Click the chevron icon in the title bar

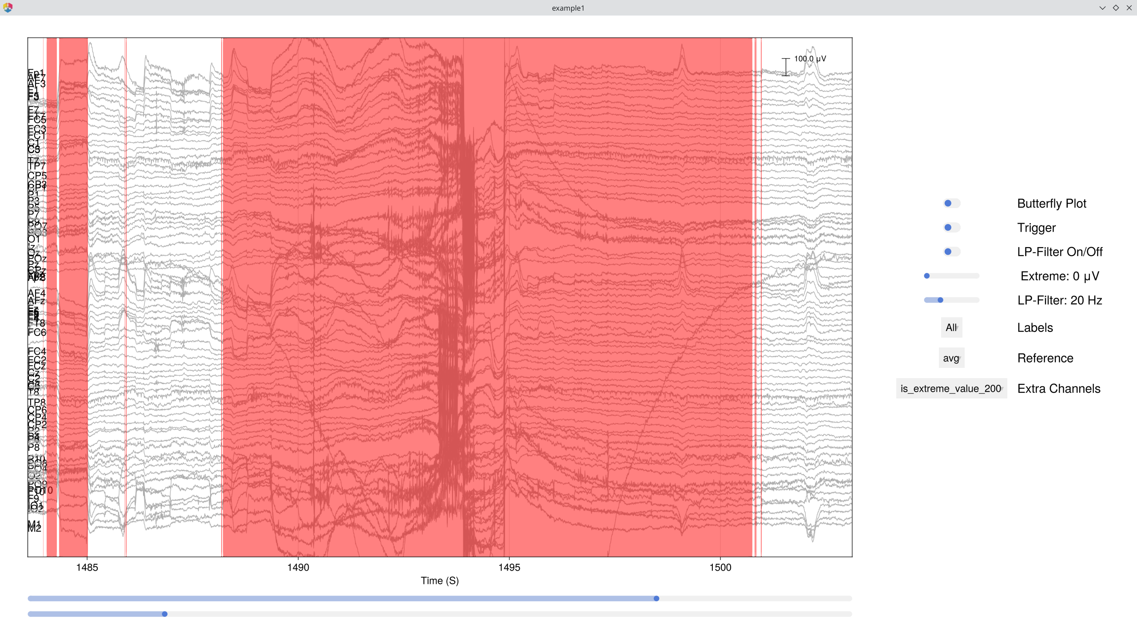pyautogui.click(x=1103, y=8)
